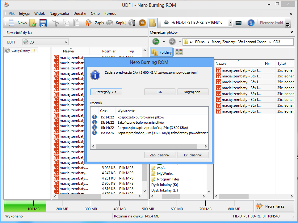This screenshot has height=223, width=298.
Task: Change file view with thumbnails icon
Action: (179, 52)
